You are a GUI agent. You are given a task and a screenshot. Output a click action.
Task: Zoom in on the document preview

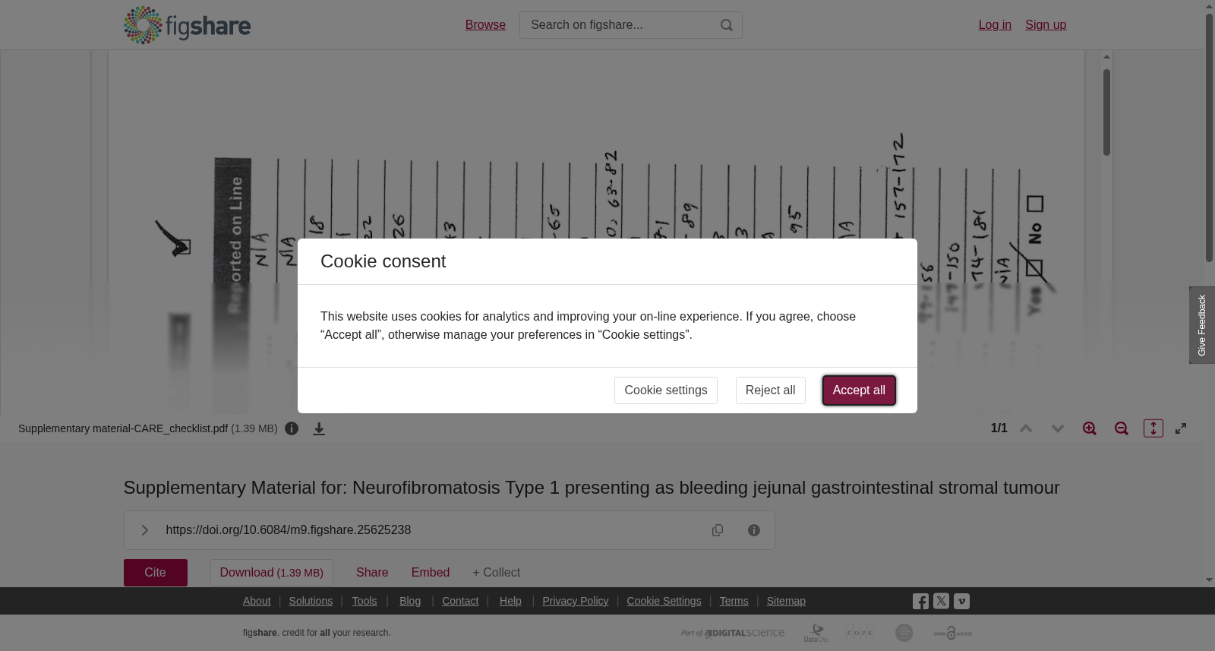(x=1090, y=428)
